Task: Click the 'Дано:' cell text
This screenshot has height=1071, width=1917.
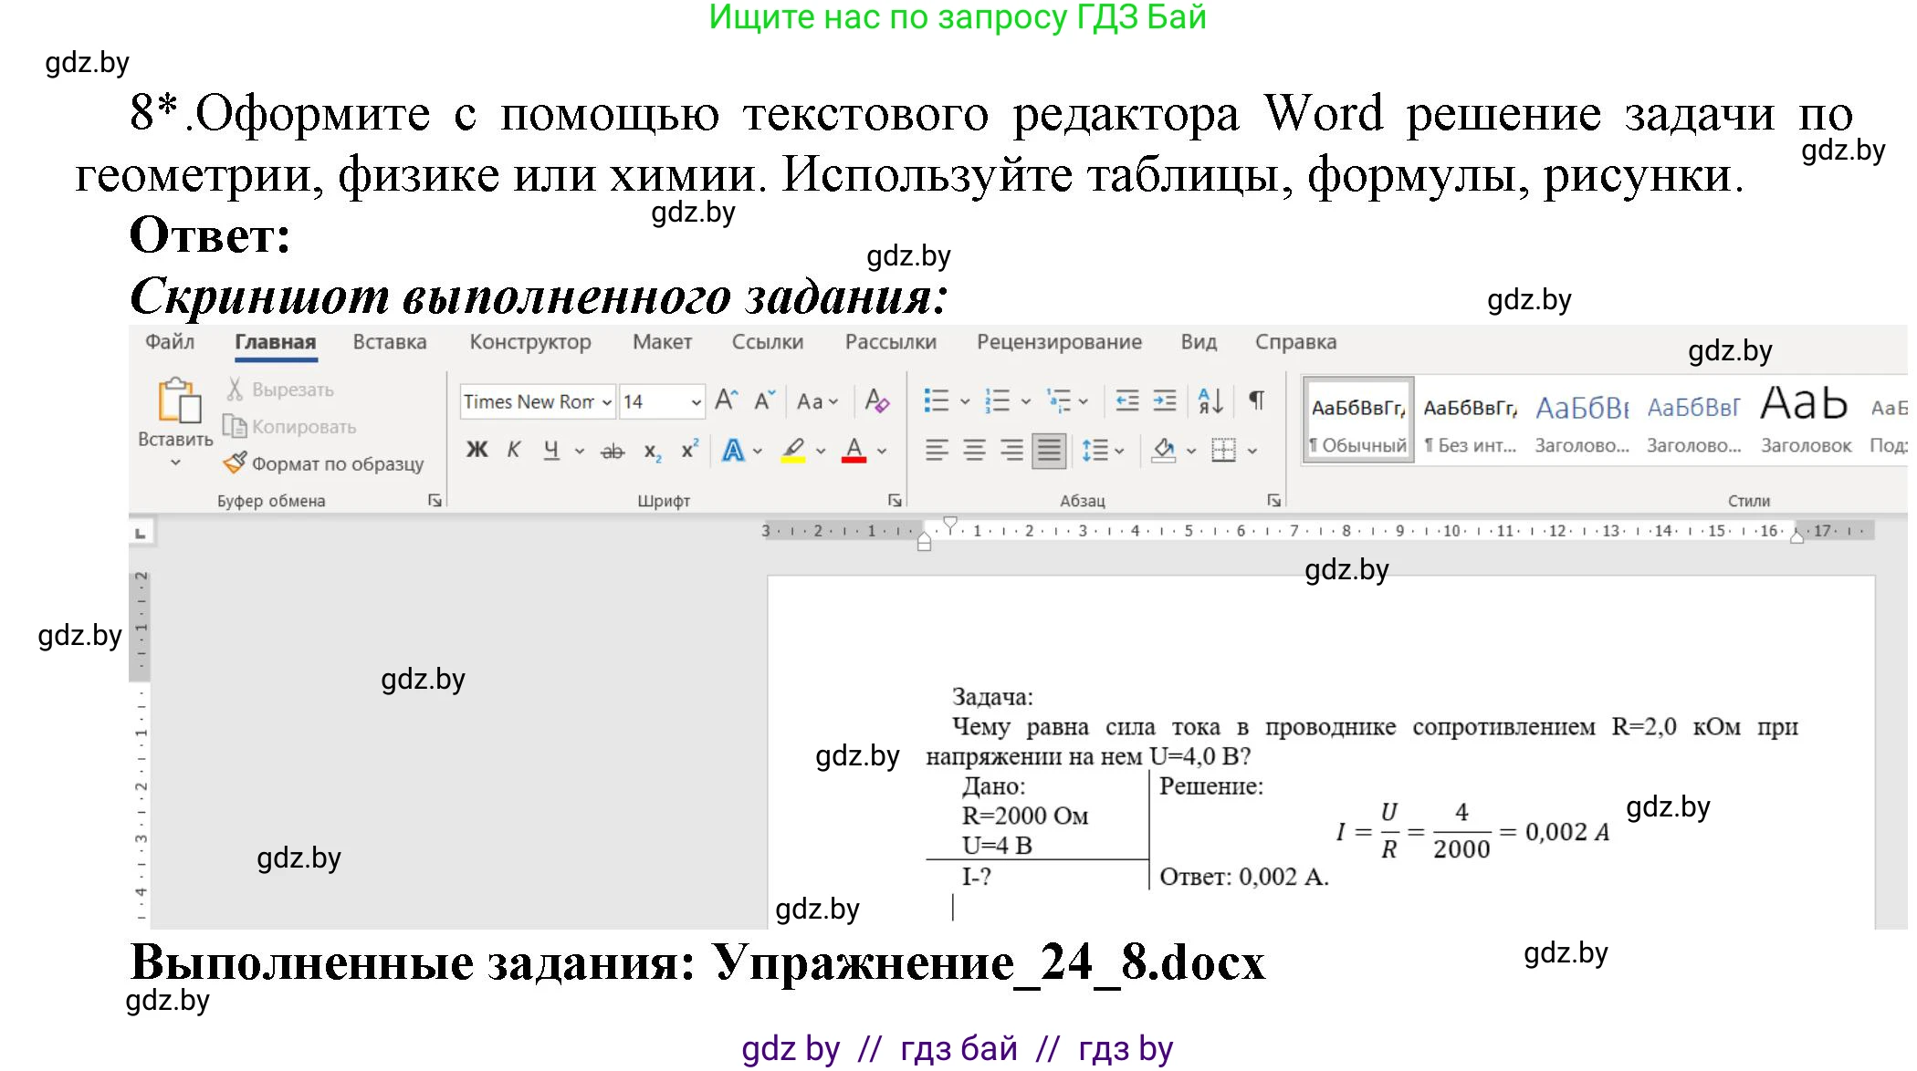Action: [993, 786]
